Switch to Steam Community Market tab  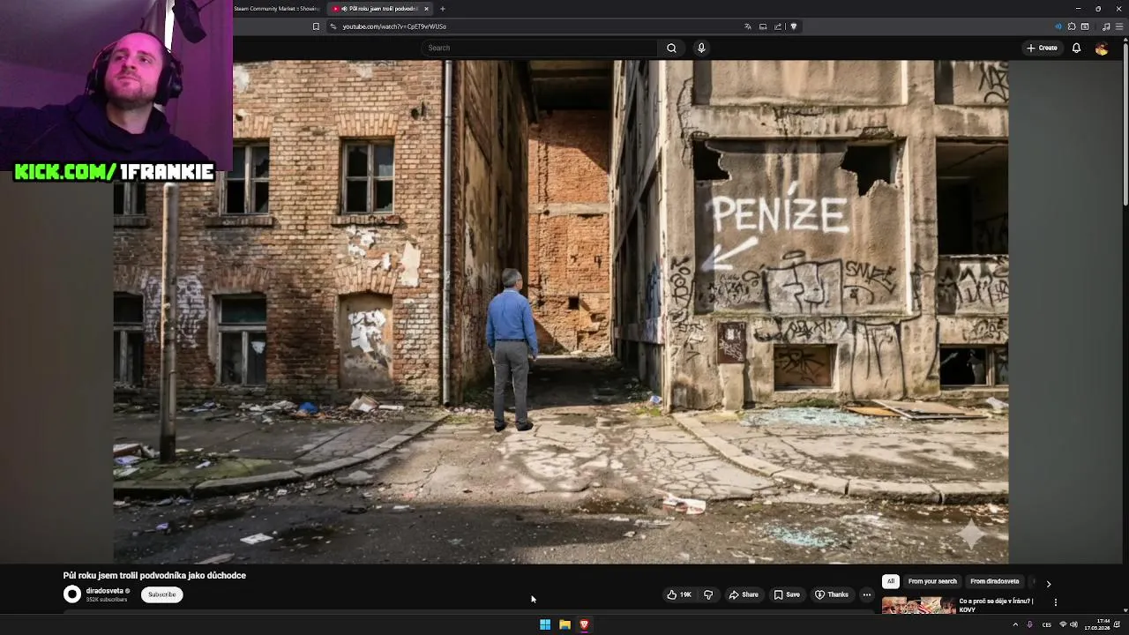(x=277, y=8)
